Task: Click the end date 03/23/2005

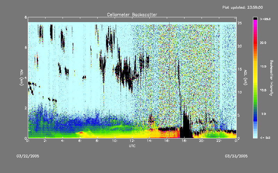Action: 236,156
